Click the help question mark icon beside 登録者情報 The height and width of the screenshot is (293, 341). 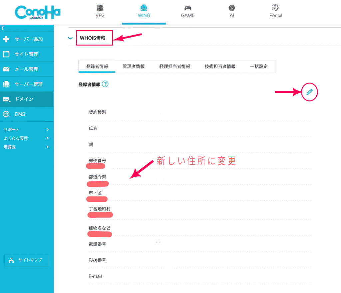(x=105, y=84)
